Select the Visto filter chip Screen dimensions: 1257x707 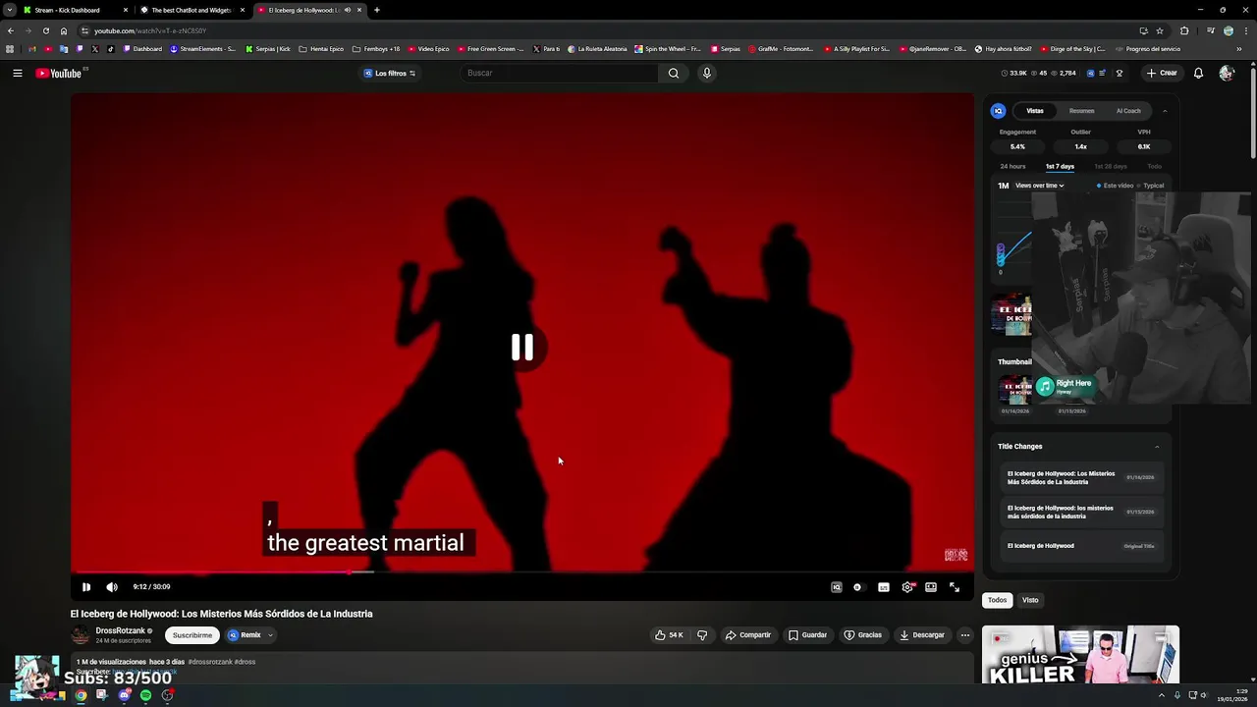click(1030, 600)
